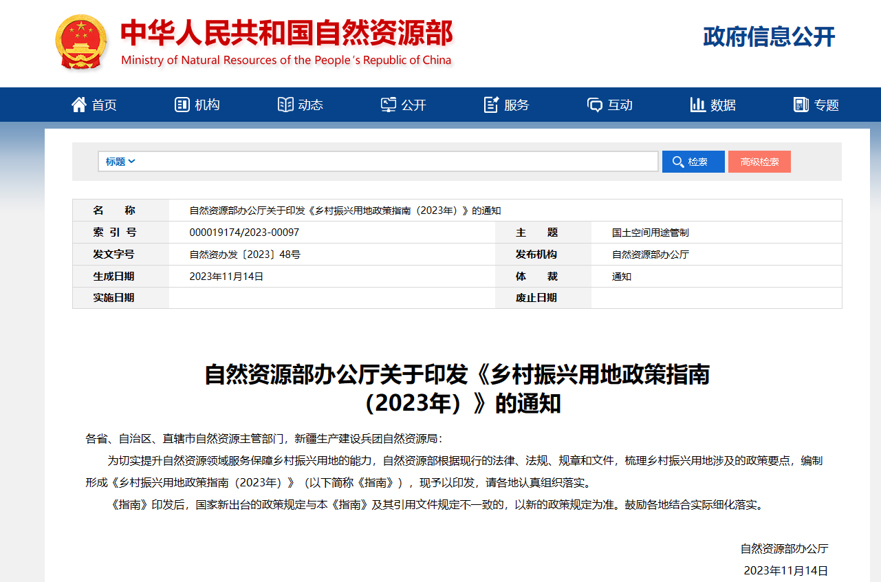Click the 检索 search button
This screenshot has width=881, height=582.
coord(693,161)
